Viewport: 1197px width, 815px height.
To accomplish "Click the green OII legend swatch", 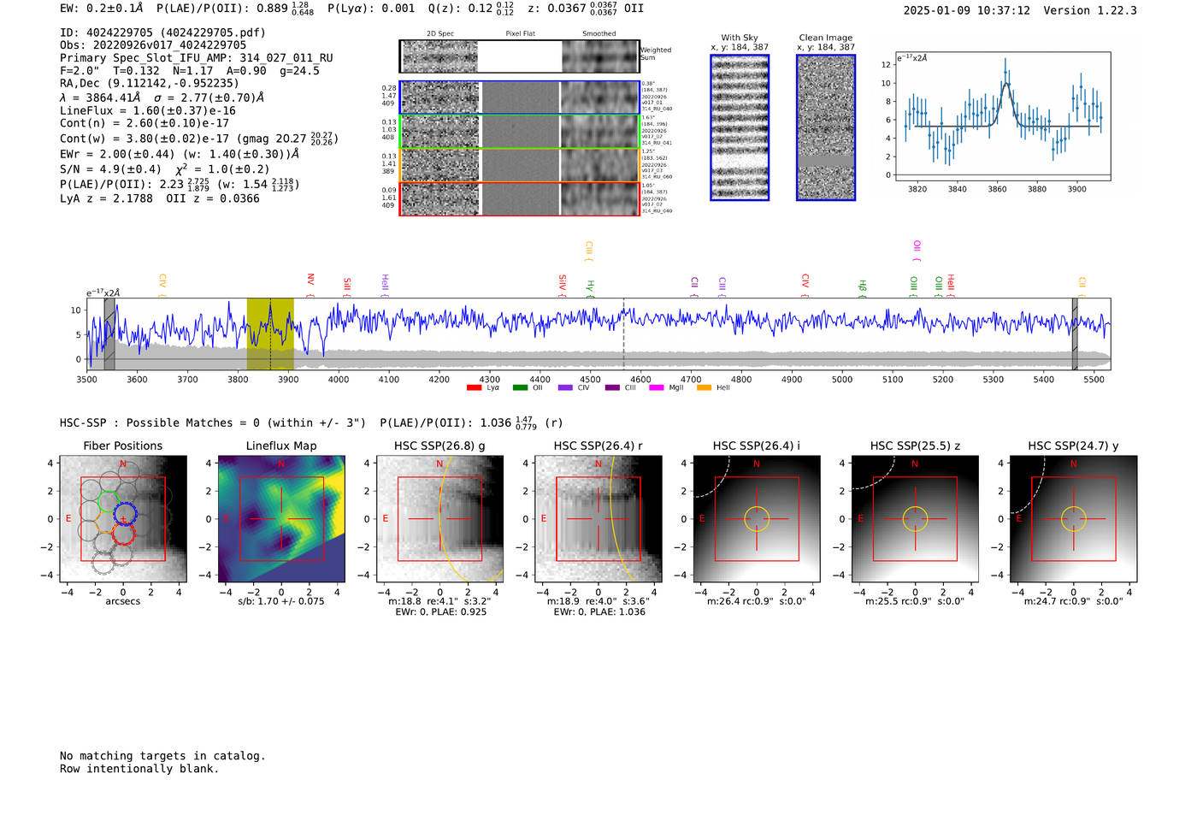I will (520, 388).
